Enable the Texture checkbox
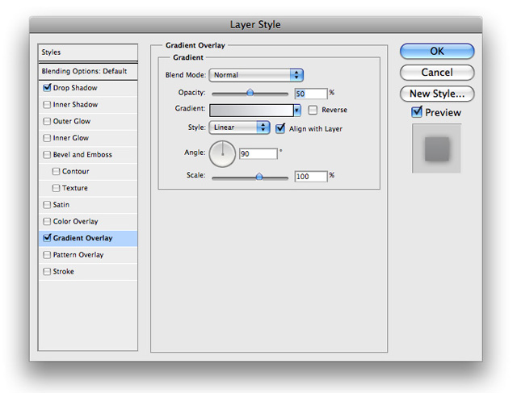 (x=56, y=188)
